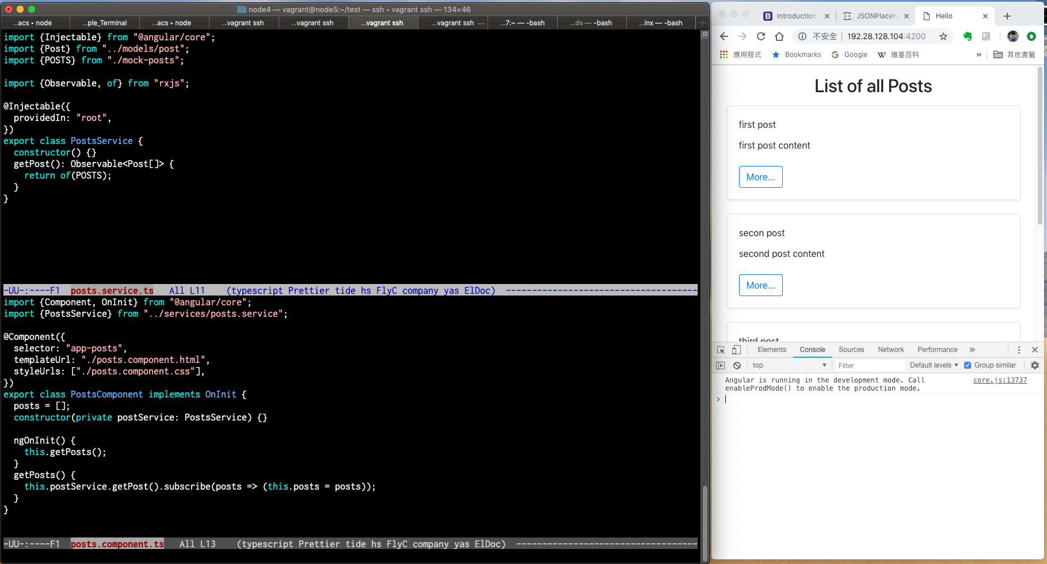Reload the Hello page
The width and height of the screenshot is (1047, 564).
click(761, 36)
